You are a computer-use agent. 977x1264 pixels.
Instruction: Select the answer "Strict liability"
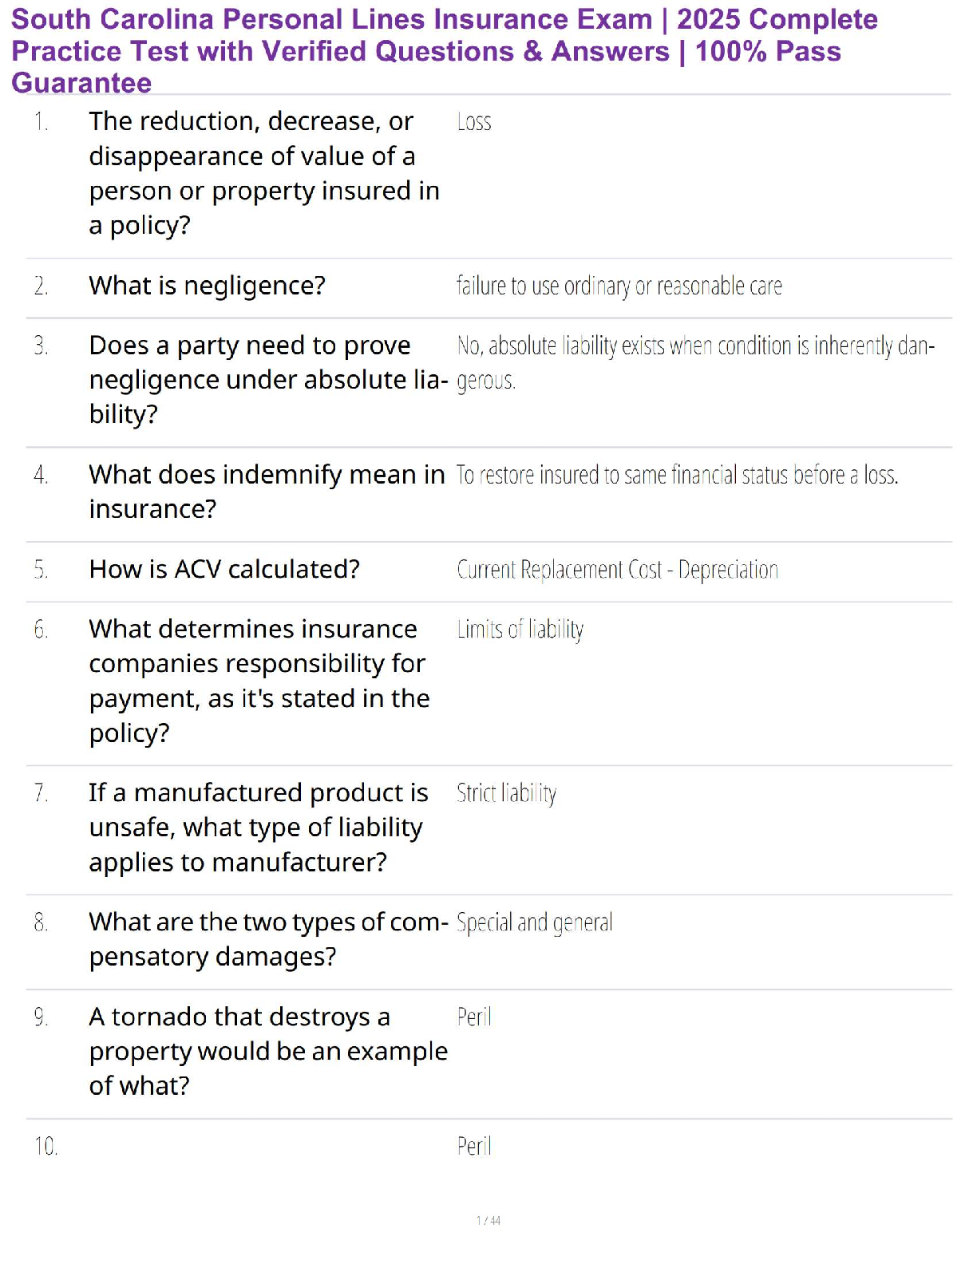pos(506,793)
